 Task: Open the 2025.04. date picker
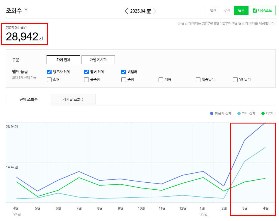click(138, 11)
